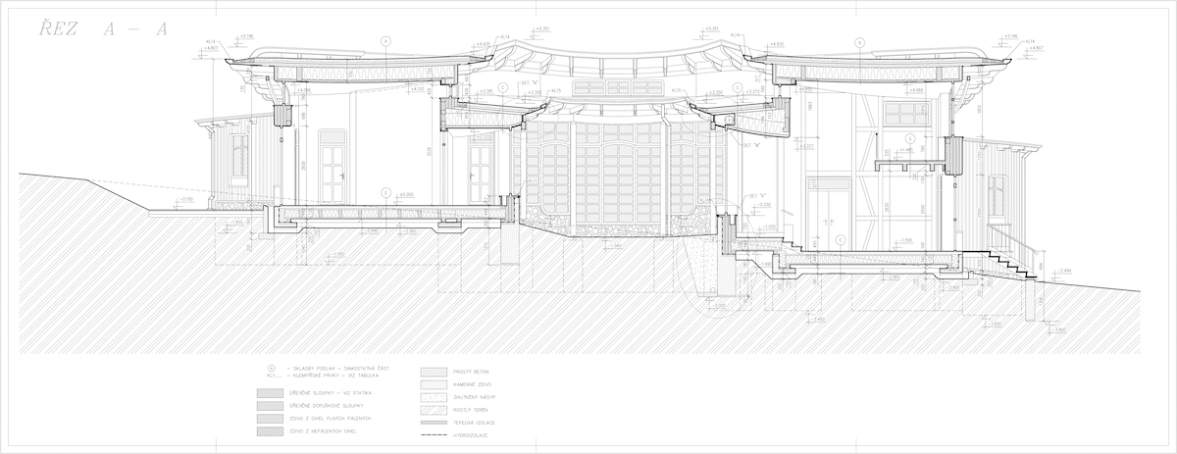The image size is (1177, 454).
Task: Click legend label HYDROIZOLACE
Action: click(x=470, y=435)
